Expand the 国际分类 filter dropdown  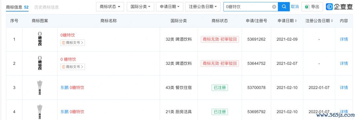(x=140, y=7)
